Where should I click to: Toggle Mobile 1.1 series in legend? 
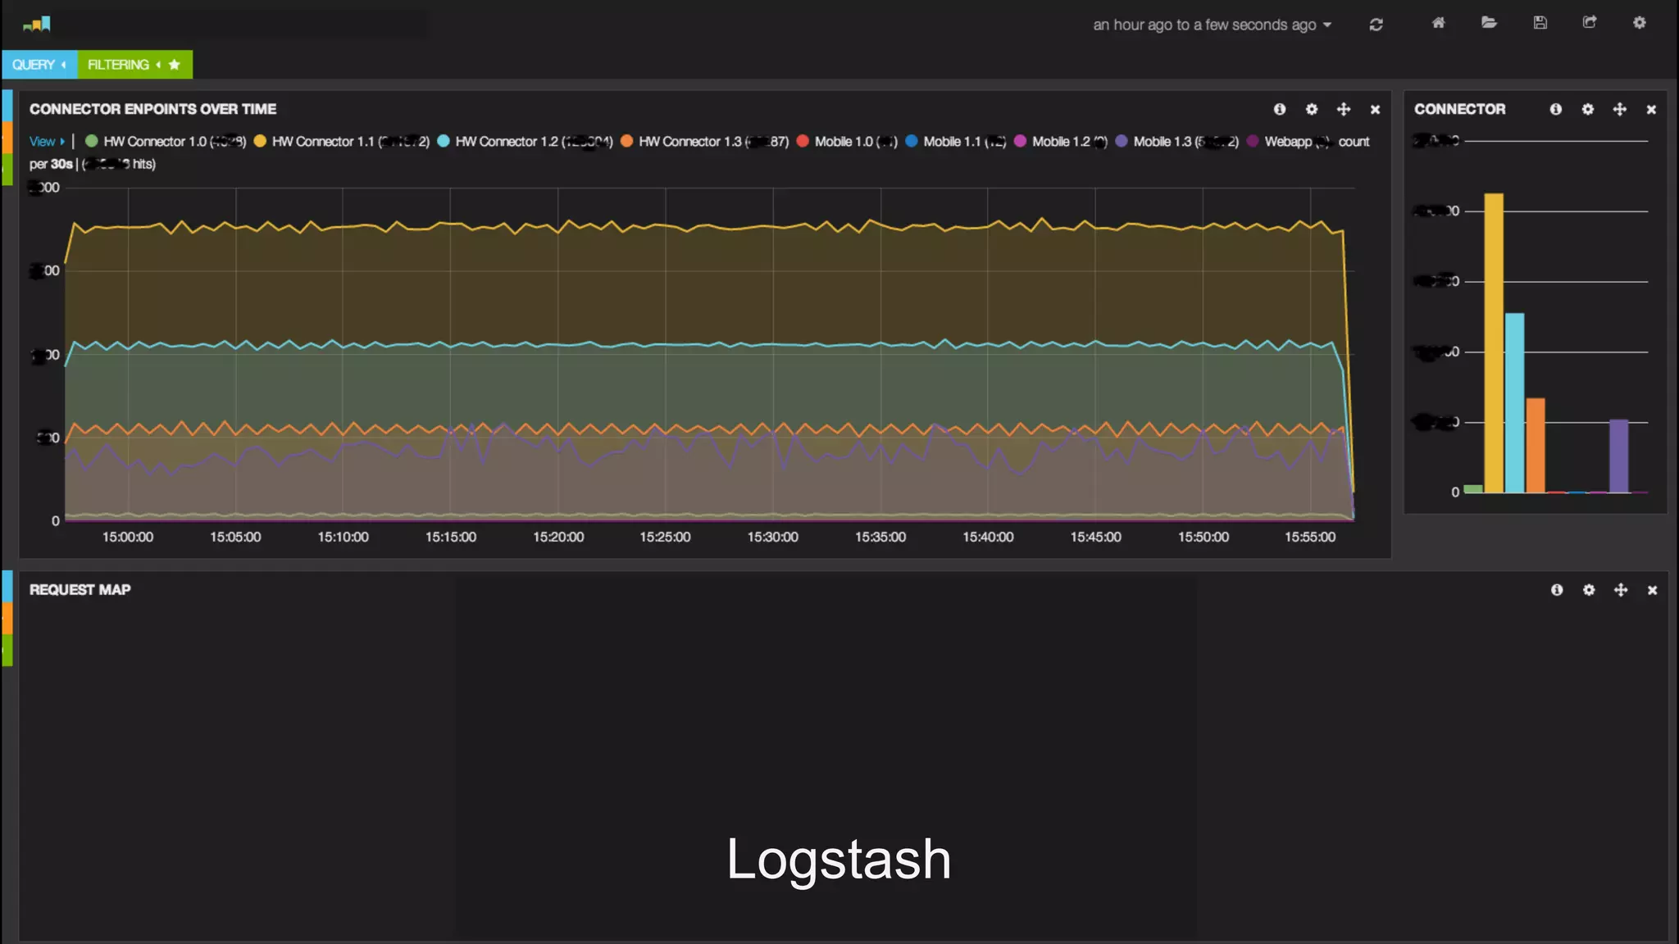tap(956, 142)
